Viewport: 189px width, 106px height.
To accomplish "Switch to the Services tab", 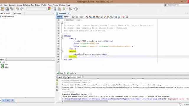I will [x=18, y=14].
